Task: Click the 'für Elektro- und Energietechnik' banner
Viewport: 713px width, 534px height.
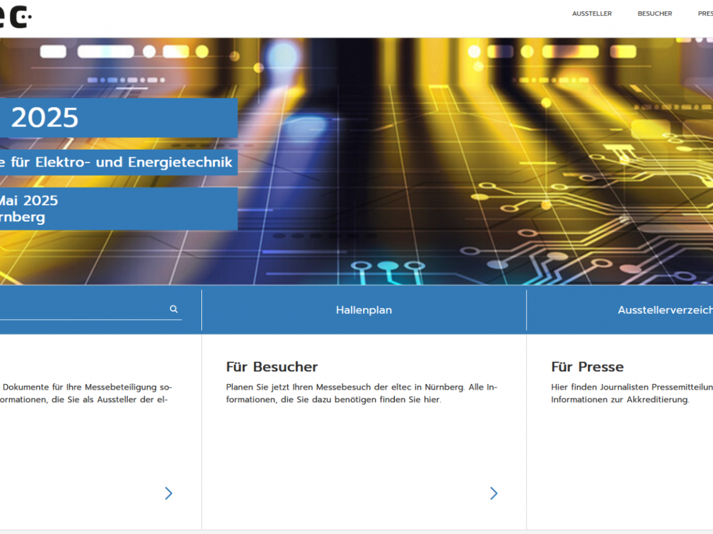Action: [119, 162]
